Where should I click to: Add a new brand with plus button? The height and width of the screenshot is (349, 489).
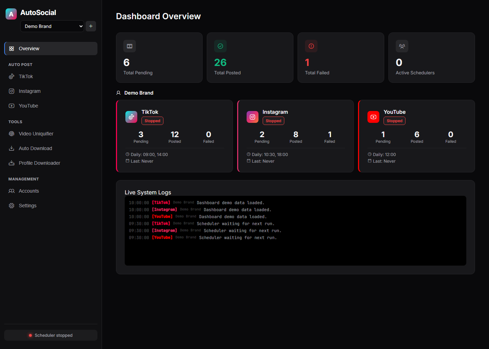pos(91,26)
